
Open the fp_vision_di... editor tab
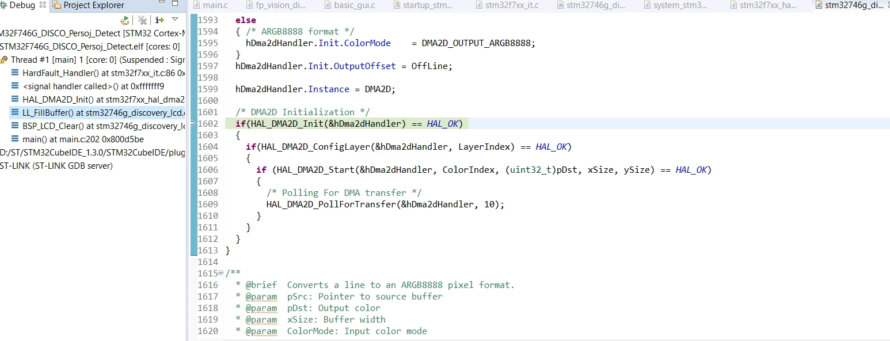276,5
